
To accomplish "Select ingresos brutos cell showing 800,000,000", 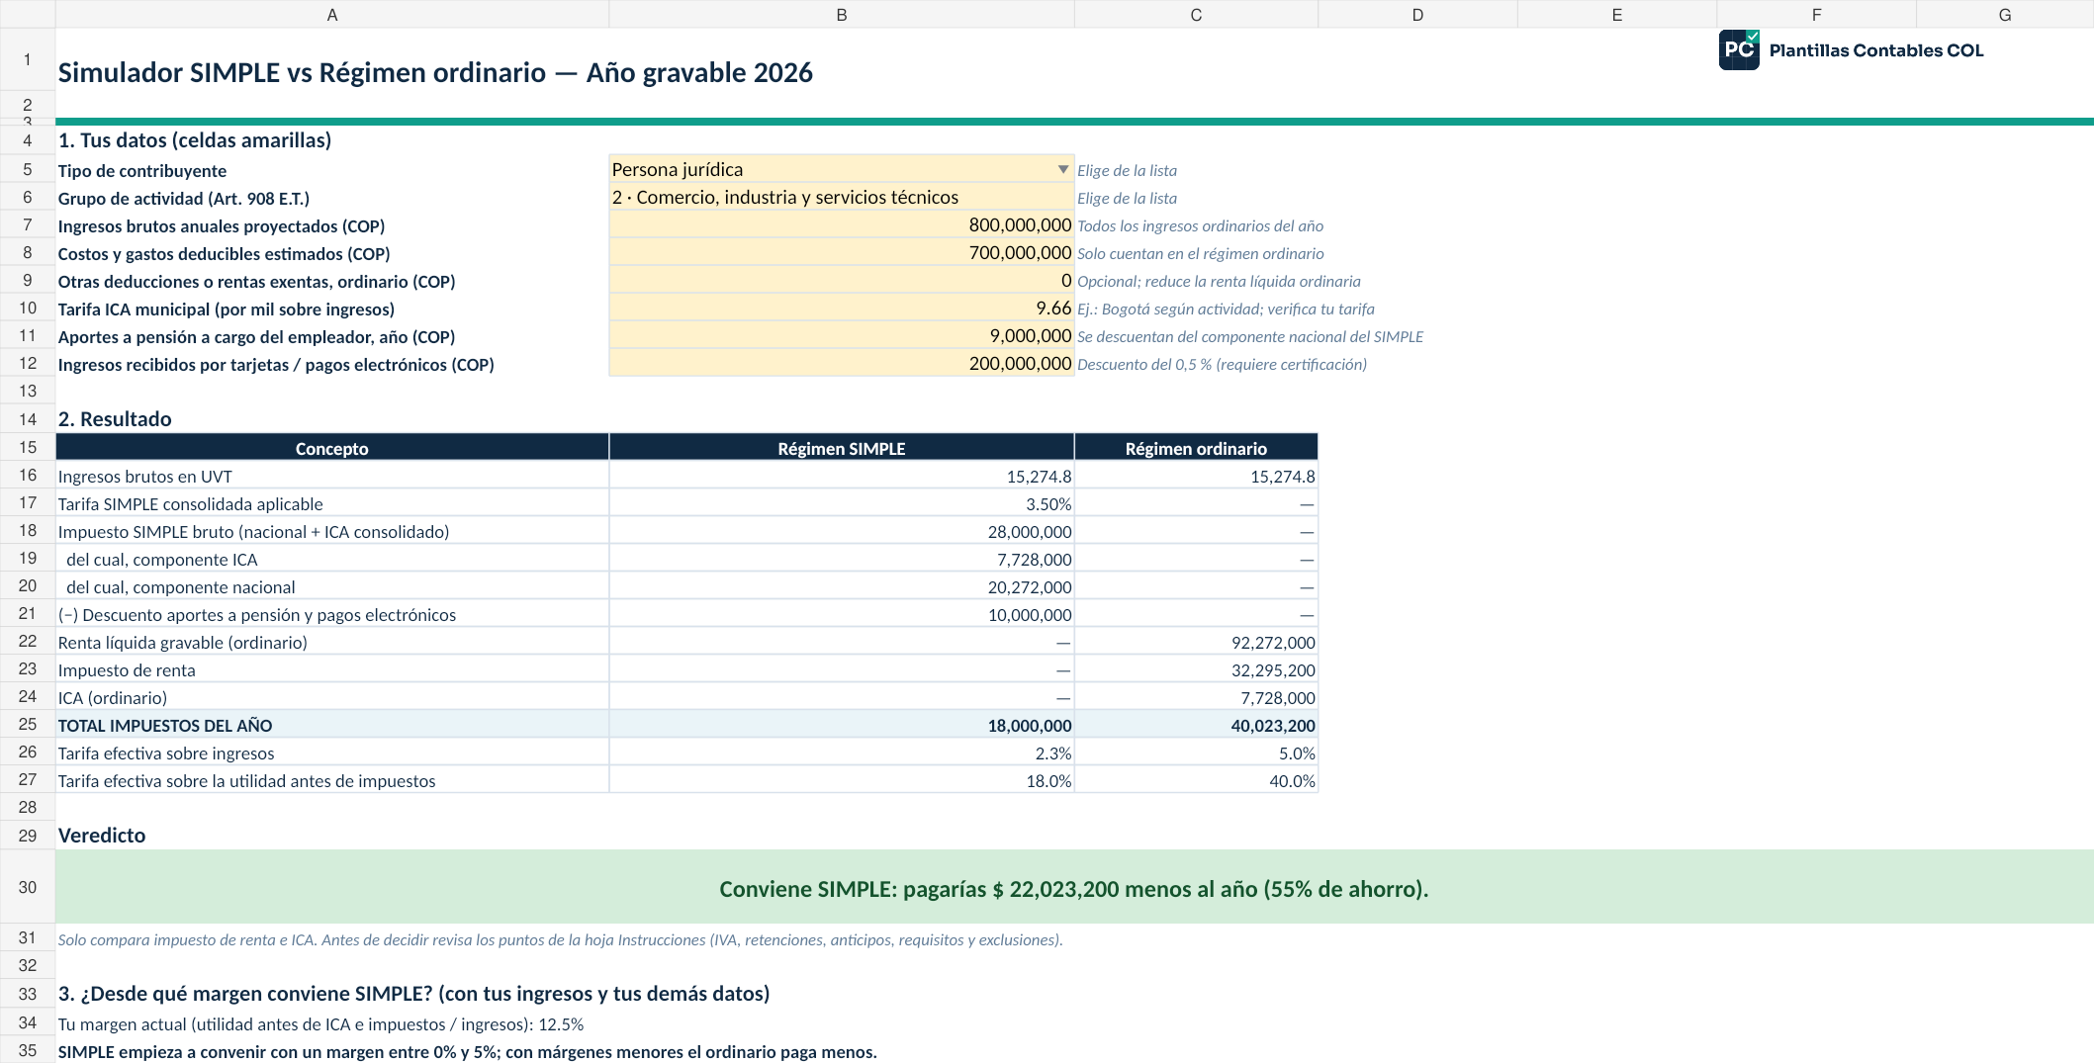I will coord(842,225).
